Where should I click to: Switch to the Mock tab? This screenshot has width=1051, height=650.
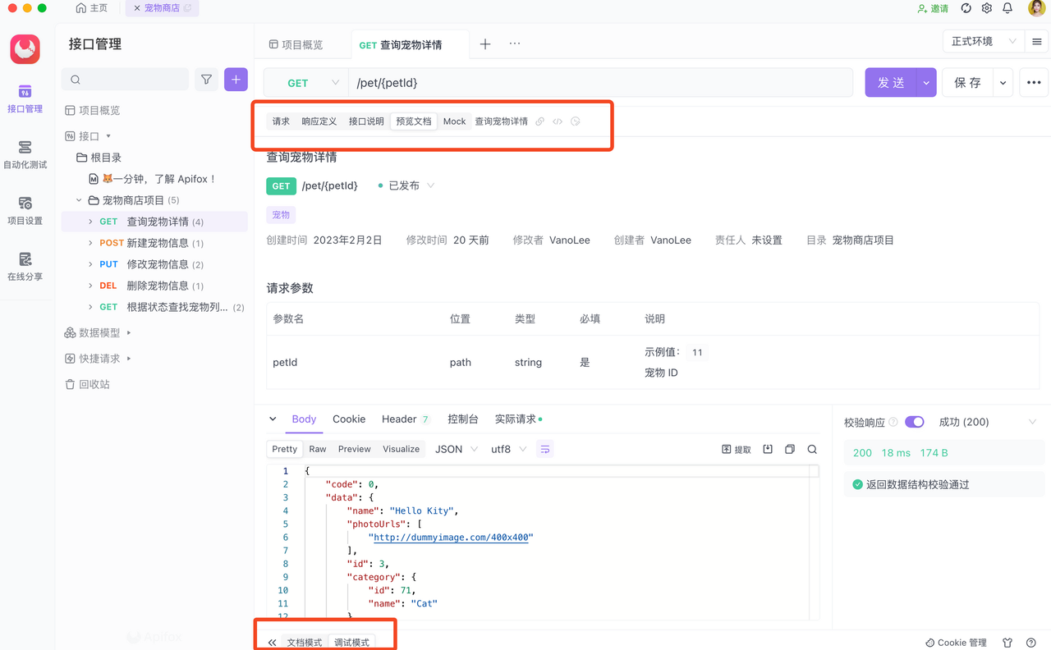454,121
